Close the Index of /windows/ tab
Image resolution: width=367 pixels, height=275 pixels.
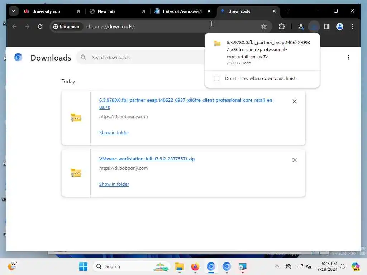click(x=209, y=11)
